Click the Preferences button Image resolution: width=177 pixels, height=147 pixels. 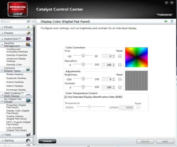(x=164, y=15)
